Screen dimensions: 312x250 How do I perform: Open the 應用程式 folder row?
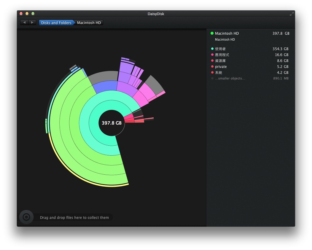coord(250,55)
